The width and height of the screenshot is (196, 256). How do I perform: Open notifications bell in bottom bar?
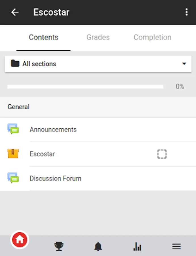tap(98, 246)
